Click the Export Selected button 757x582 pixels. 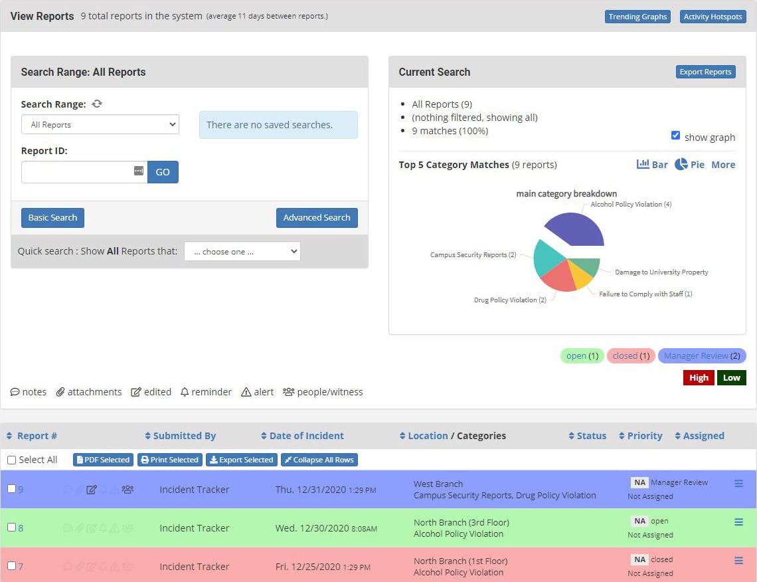tap(242, 460)
